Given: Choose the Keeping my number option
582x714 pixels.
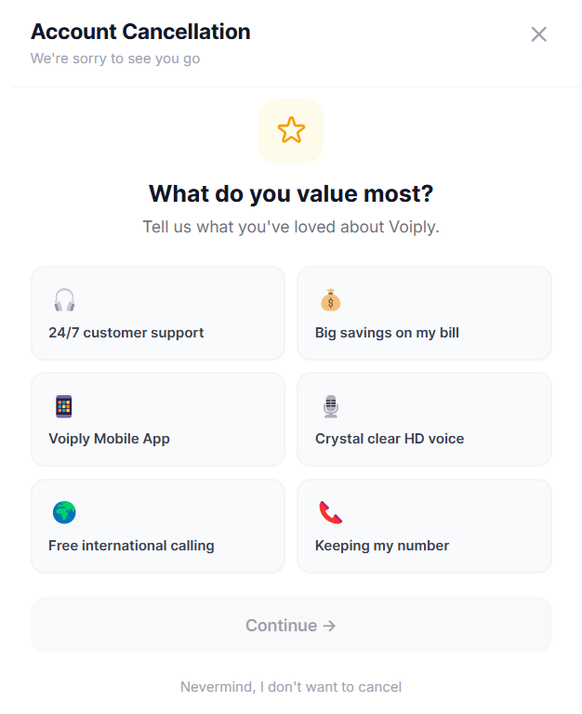Looking at the screenshot, I should coord(424,526).
